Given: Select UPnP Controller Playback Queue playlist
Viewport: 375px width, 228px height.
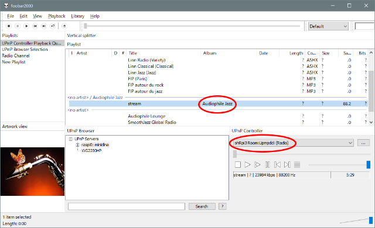Looking at the screenshot, I should click(x=32, y=43).
